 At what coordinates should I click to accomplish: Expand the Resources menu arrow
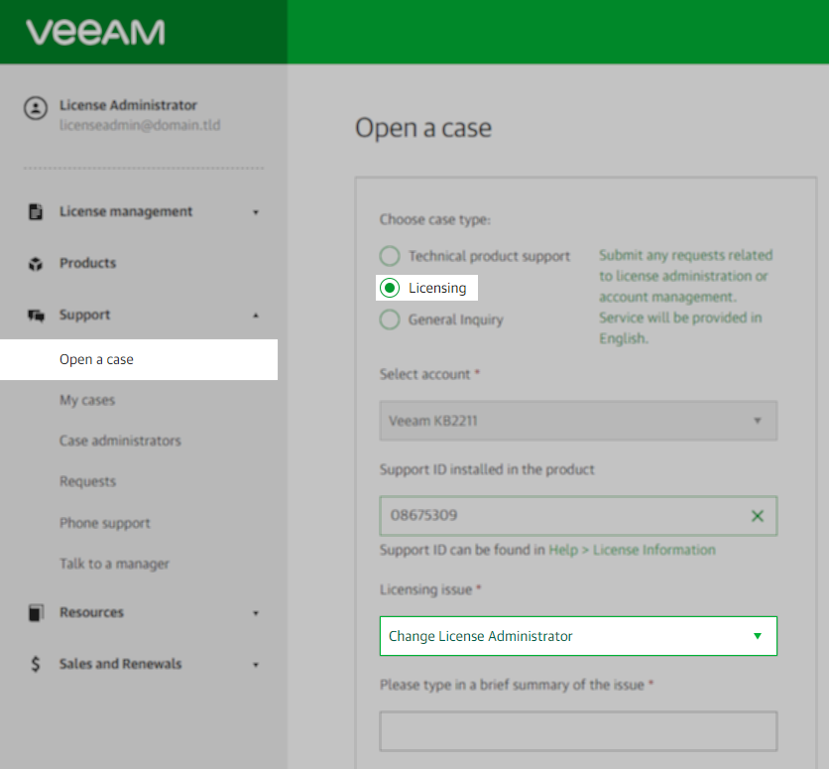pos(256,613)
